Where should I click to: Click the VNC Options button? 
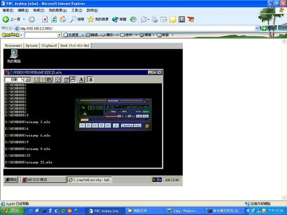pyautogui.click(x=32, y=46)
